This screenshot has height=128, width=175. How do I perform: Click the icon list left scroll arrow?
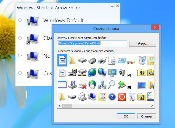[60, 106]
